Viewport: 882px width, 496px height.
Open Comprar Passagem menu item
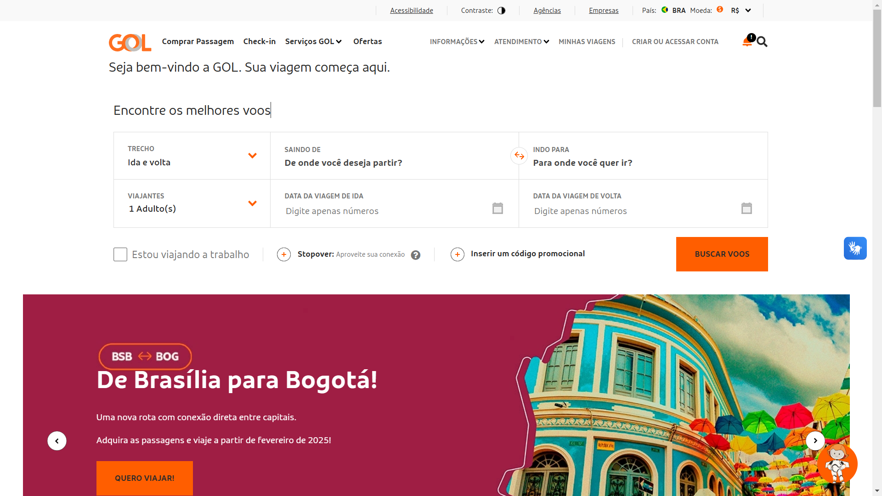[198, 41]
